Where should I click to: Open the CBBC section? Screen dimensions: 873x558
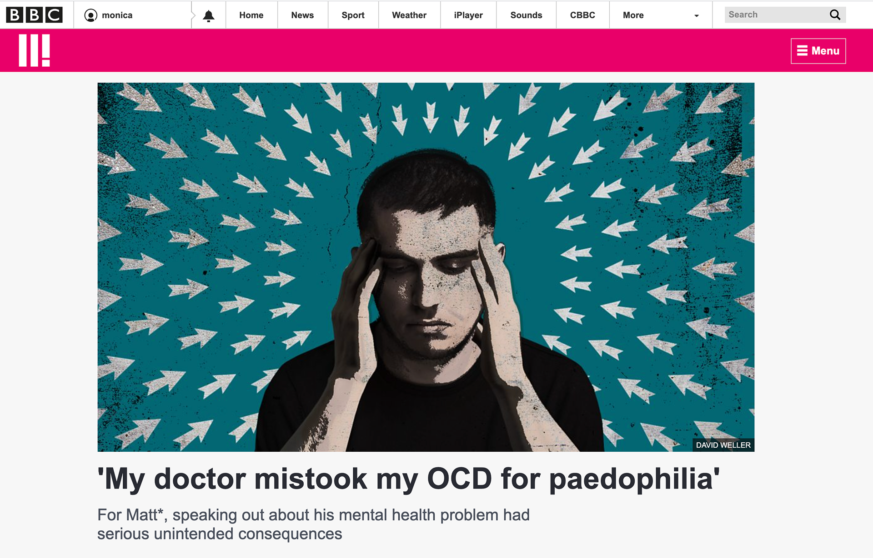582,15
